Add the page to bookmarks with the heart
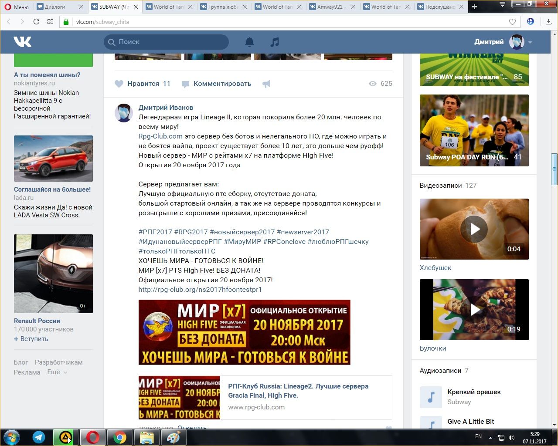The height and width of the screenshot is (446, 558). (512, 22)
